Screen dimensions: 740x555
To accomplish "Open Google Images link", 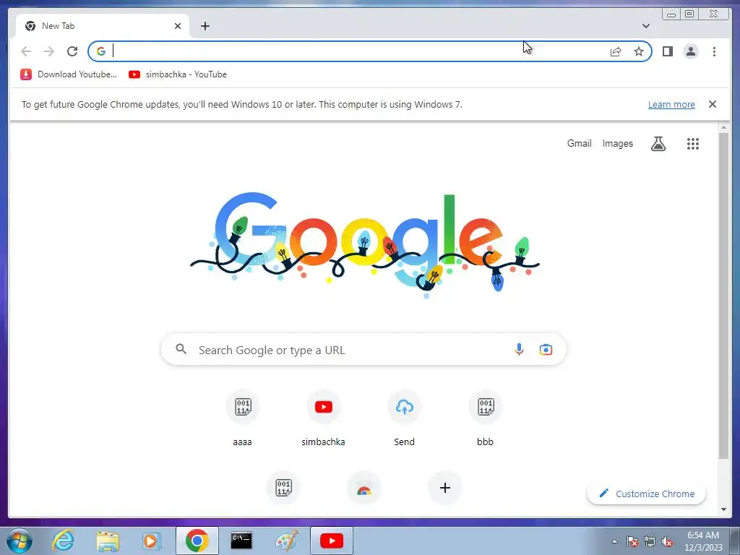I will click(617, 144).
